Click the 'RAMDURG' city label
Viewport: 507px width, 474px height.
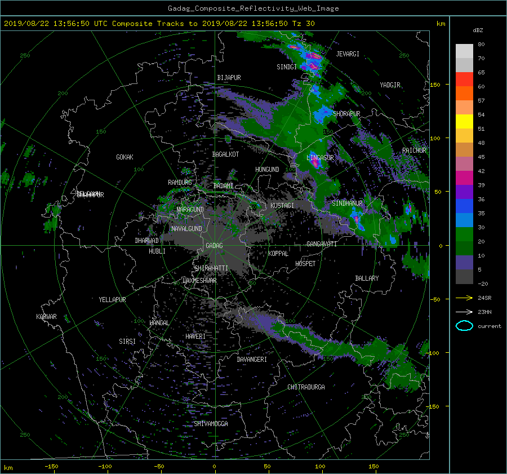click(x=180, y=183)
